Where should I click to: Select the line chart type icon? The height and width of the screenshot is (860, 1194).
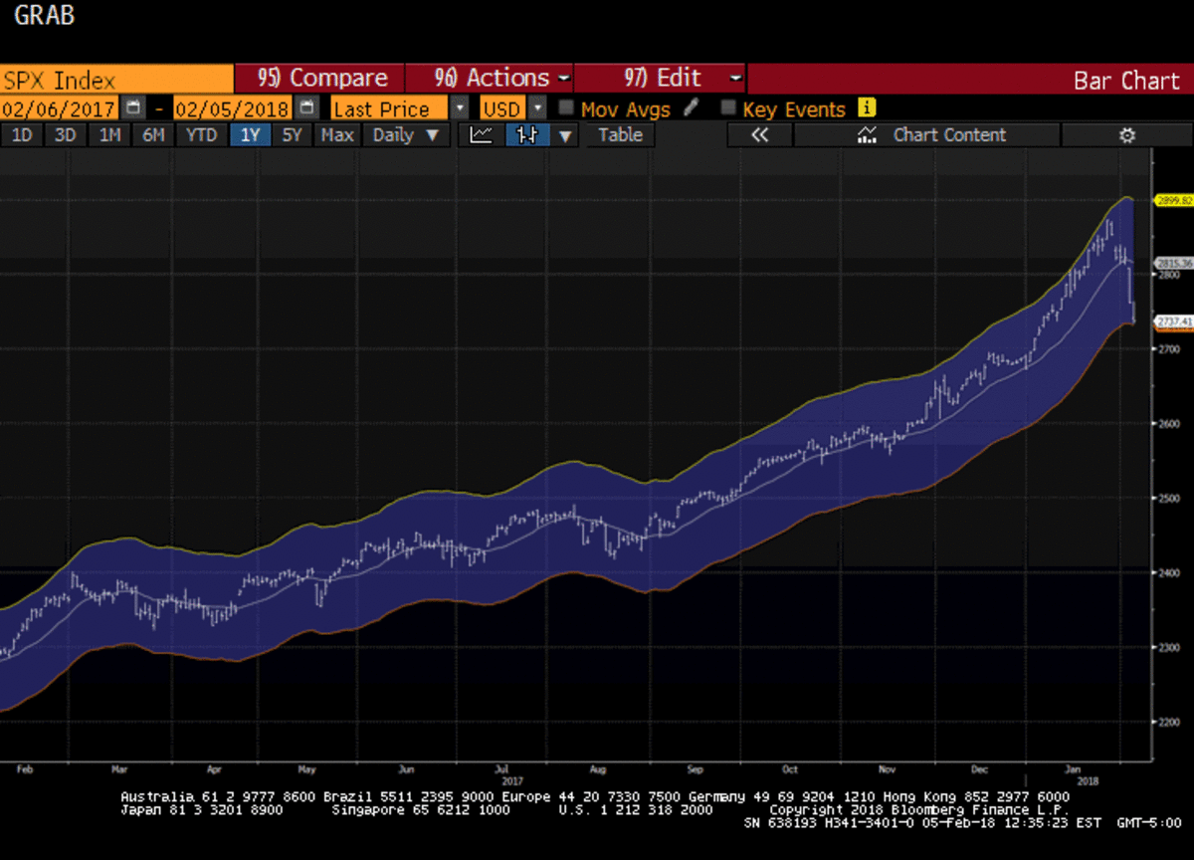coord(482,135)
